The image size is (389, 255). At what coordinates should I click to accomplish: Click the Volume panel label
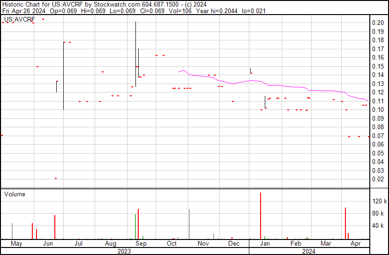coord(15,194)
